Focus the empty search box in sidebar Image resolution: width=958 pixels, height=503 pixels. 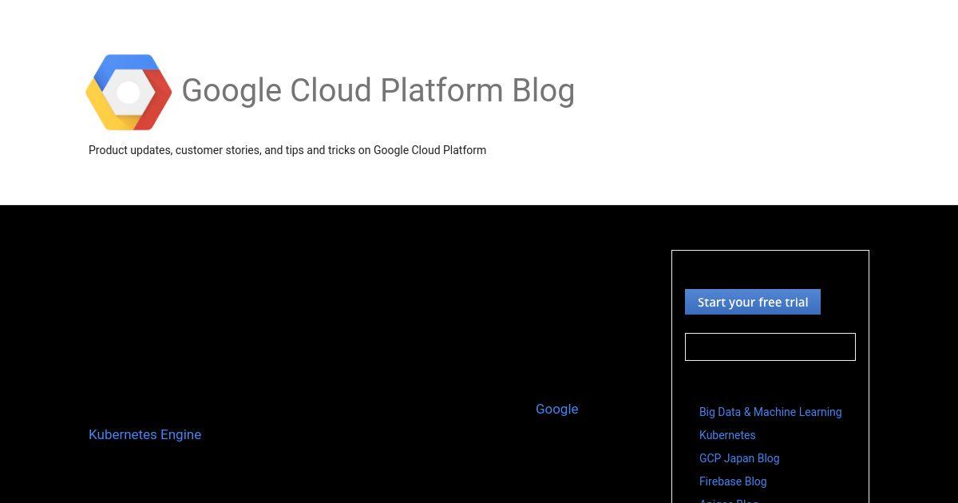[x=770, y=347]
